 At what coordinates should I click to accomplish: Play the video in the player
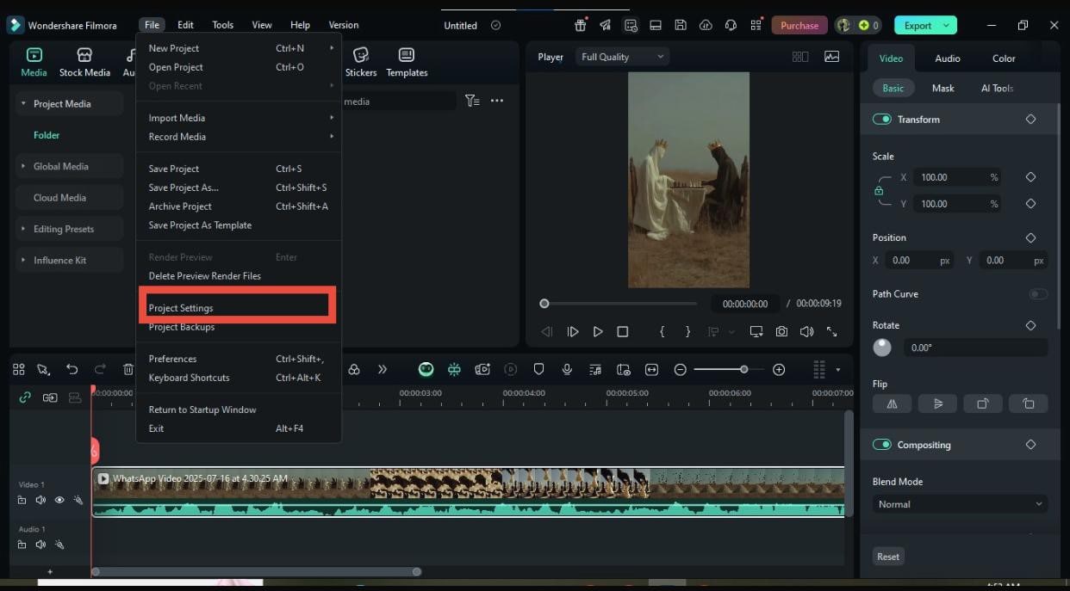click(597, 331)
